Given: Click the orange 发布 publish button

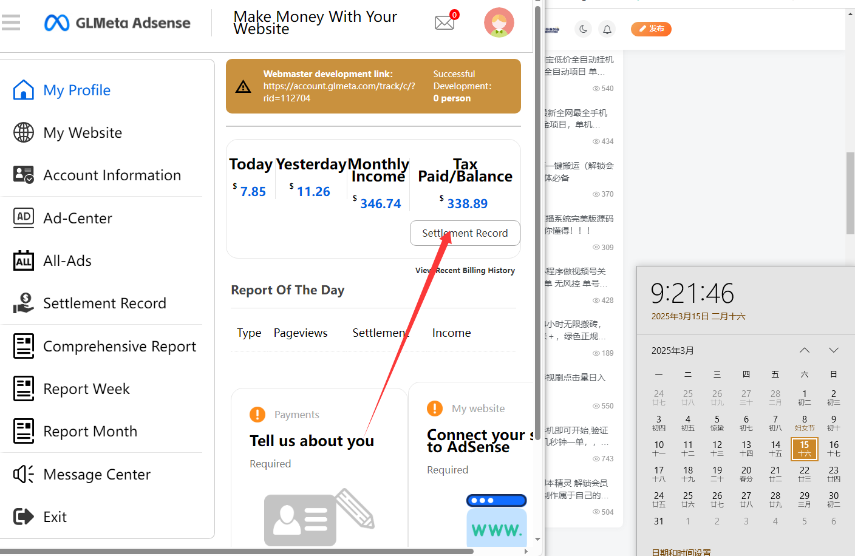Looking at the screenshot, I should [651, 29].
